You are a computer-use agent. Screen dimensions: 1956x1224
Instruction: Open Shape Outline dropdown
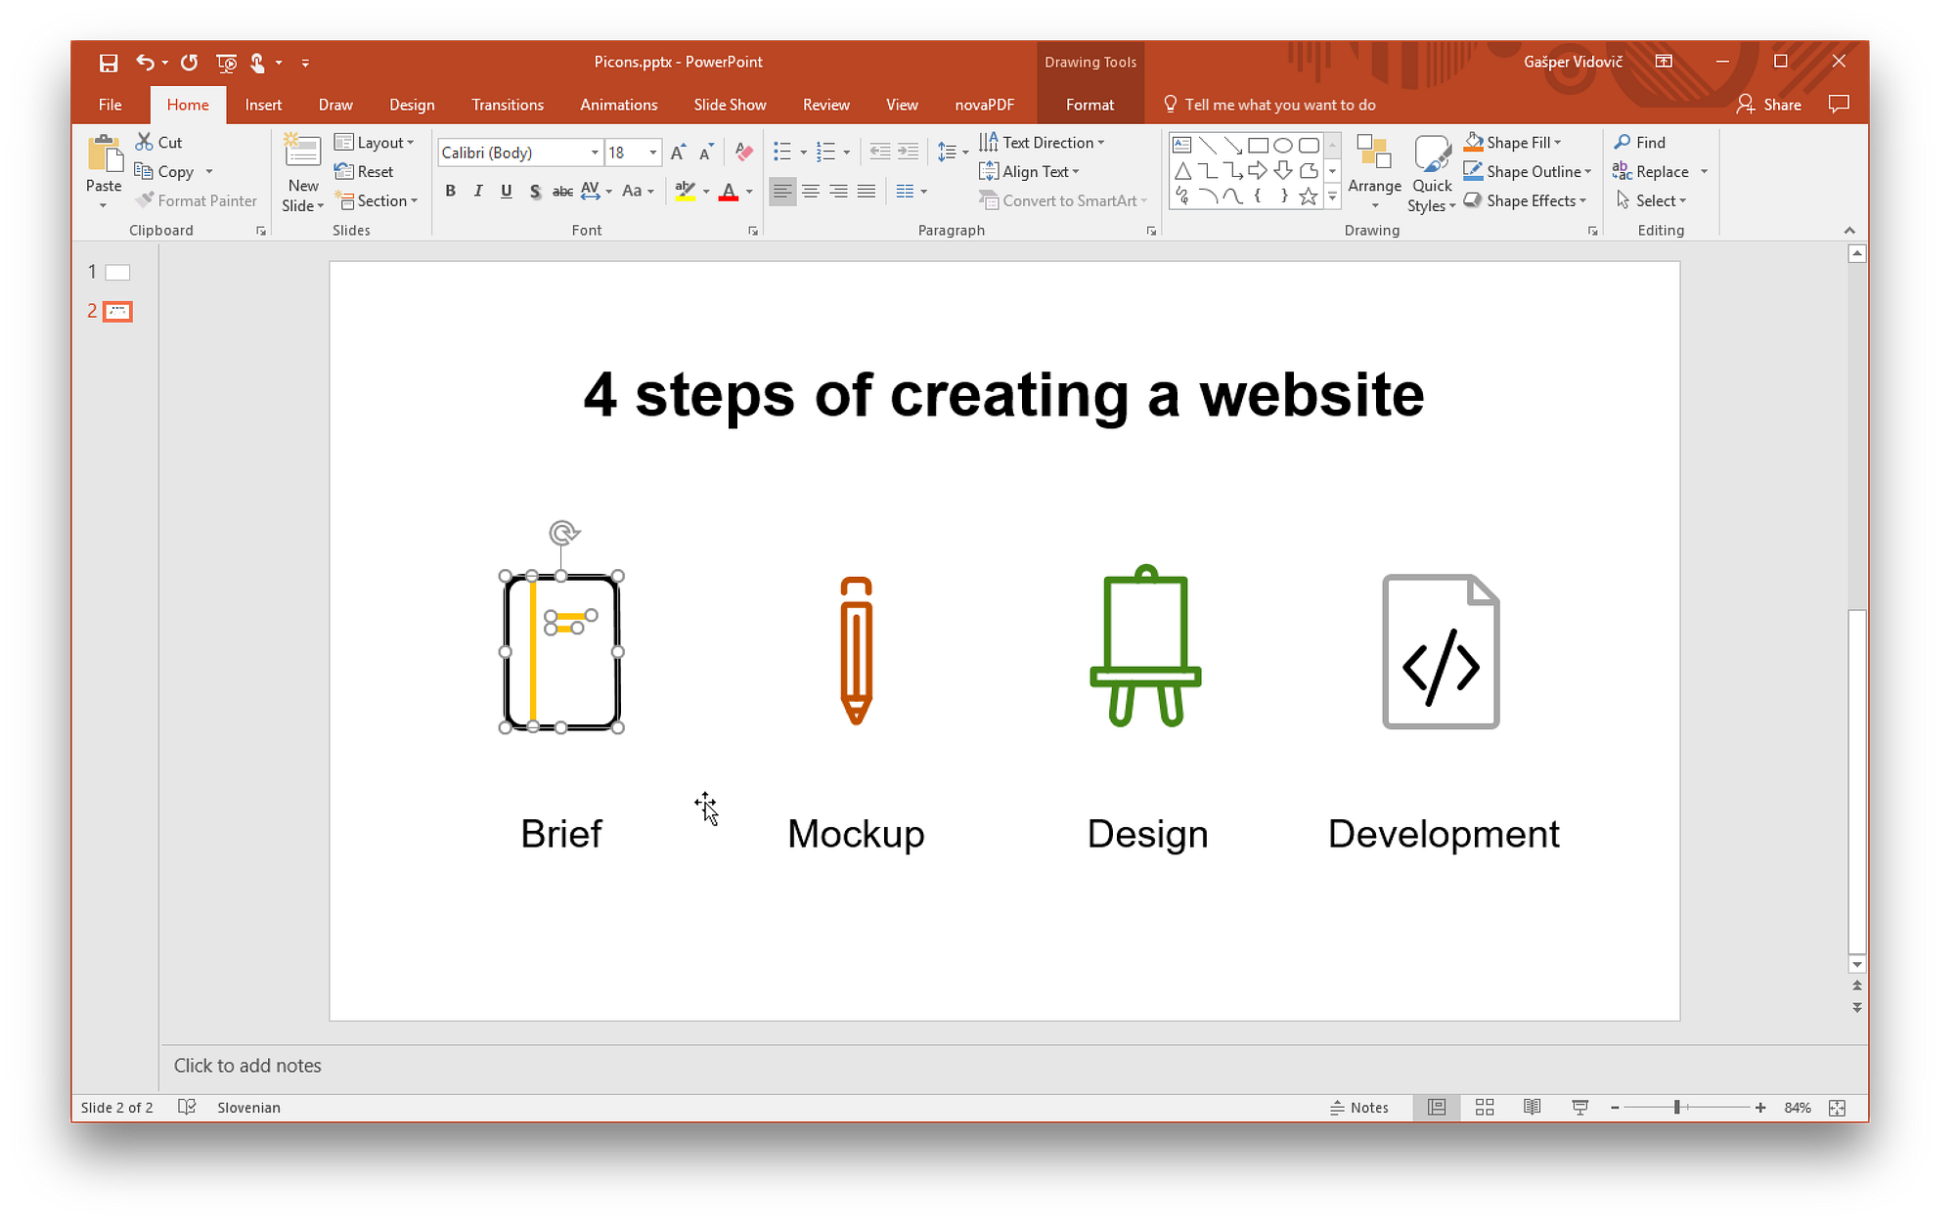coord(1528,171)
